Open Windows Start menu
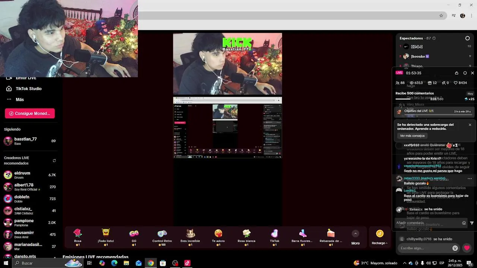The height and width of the screenshot is (268, 477). click(x=6, y=263)
